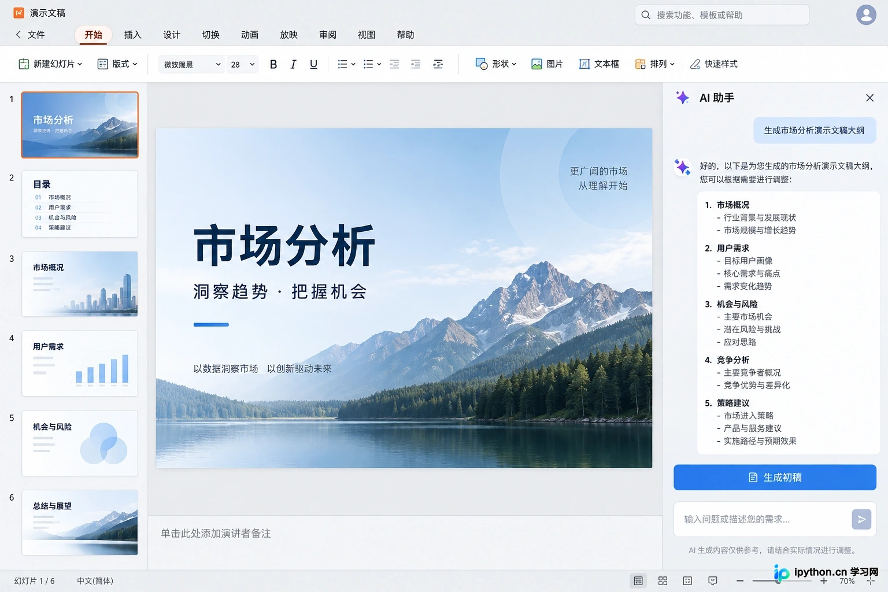The image size is (888, 592).
Task: Expand the 形状 shapes dropdown
Action: [496, 64]
